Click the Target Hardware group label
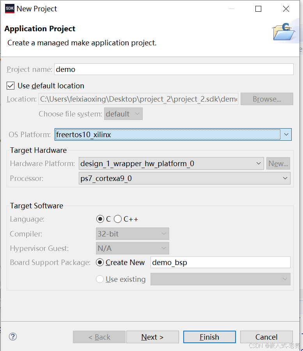The width and height of the screenshot is (303, 351). tap(38, 150)
